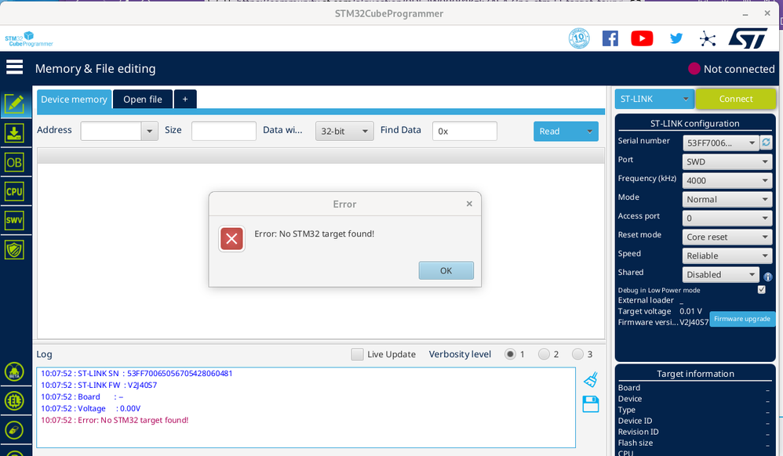783x456 pixels.
Task: Open the Address dropdown arrow
Action: click(149, 131)
